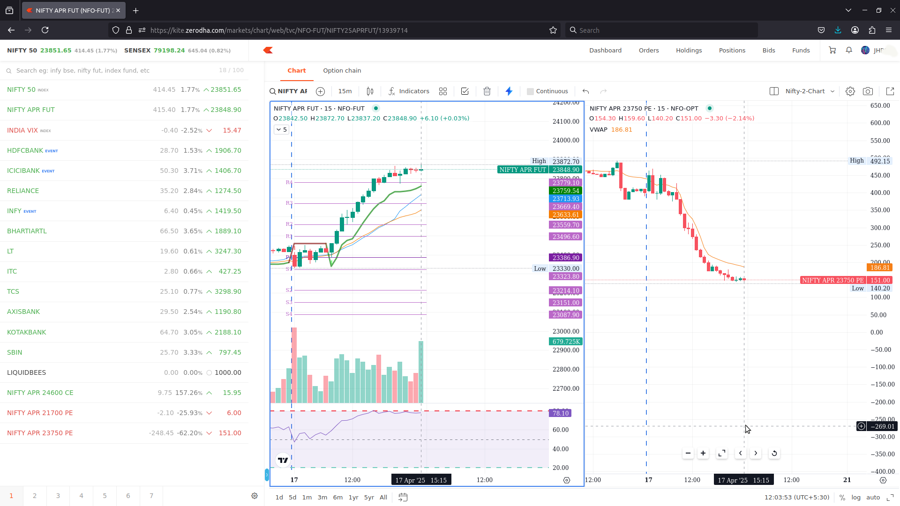Viewport: 900px width, 506px height.
Task: Reset the right chart view
Action: [x=774, y=453]
